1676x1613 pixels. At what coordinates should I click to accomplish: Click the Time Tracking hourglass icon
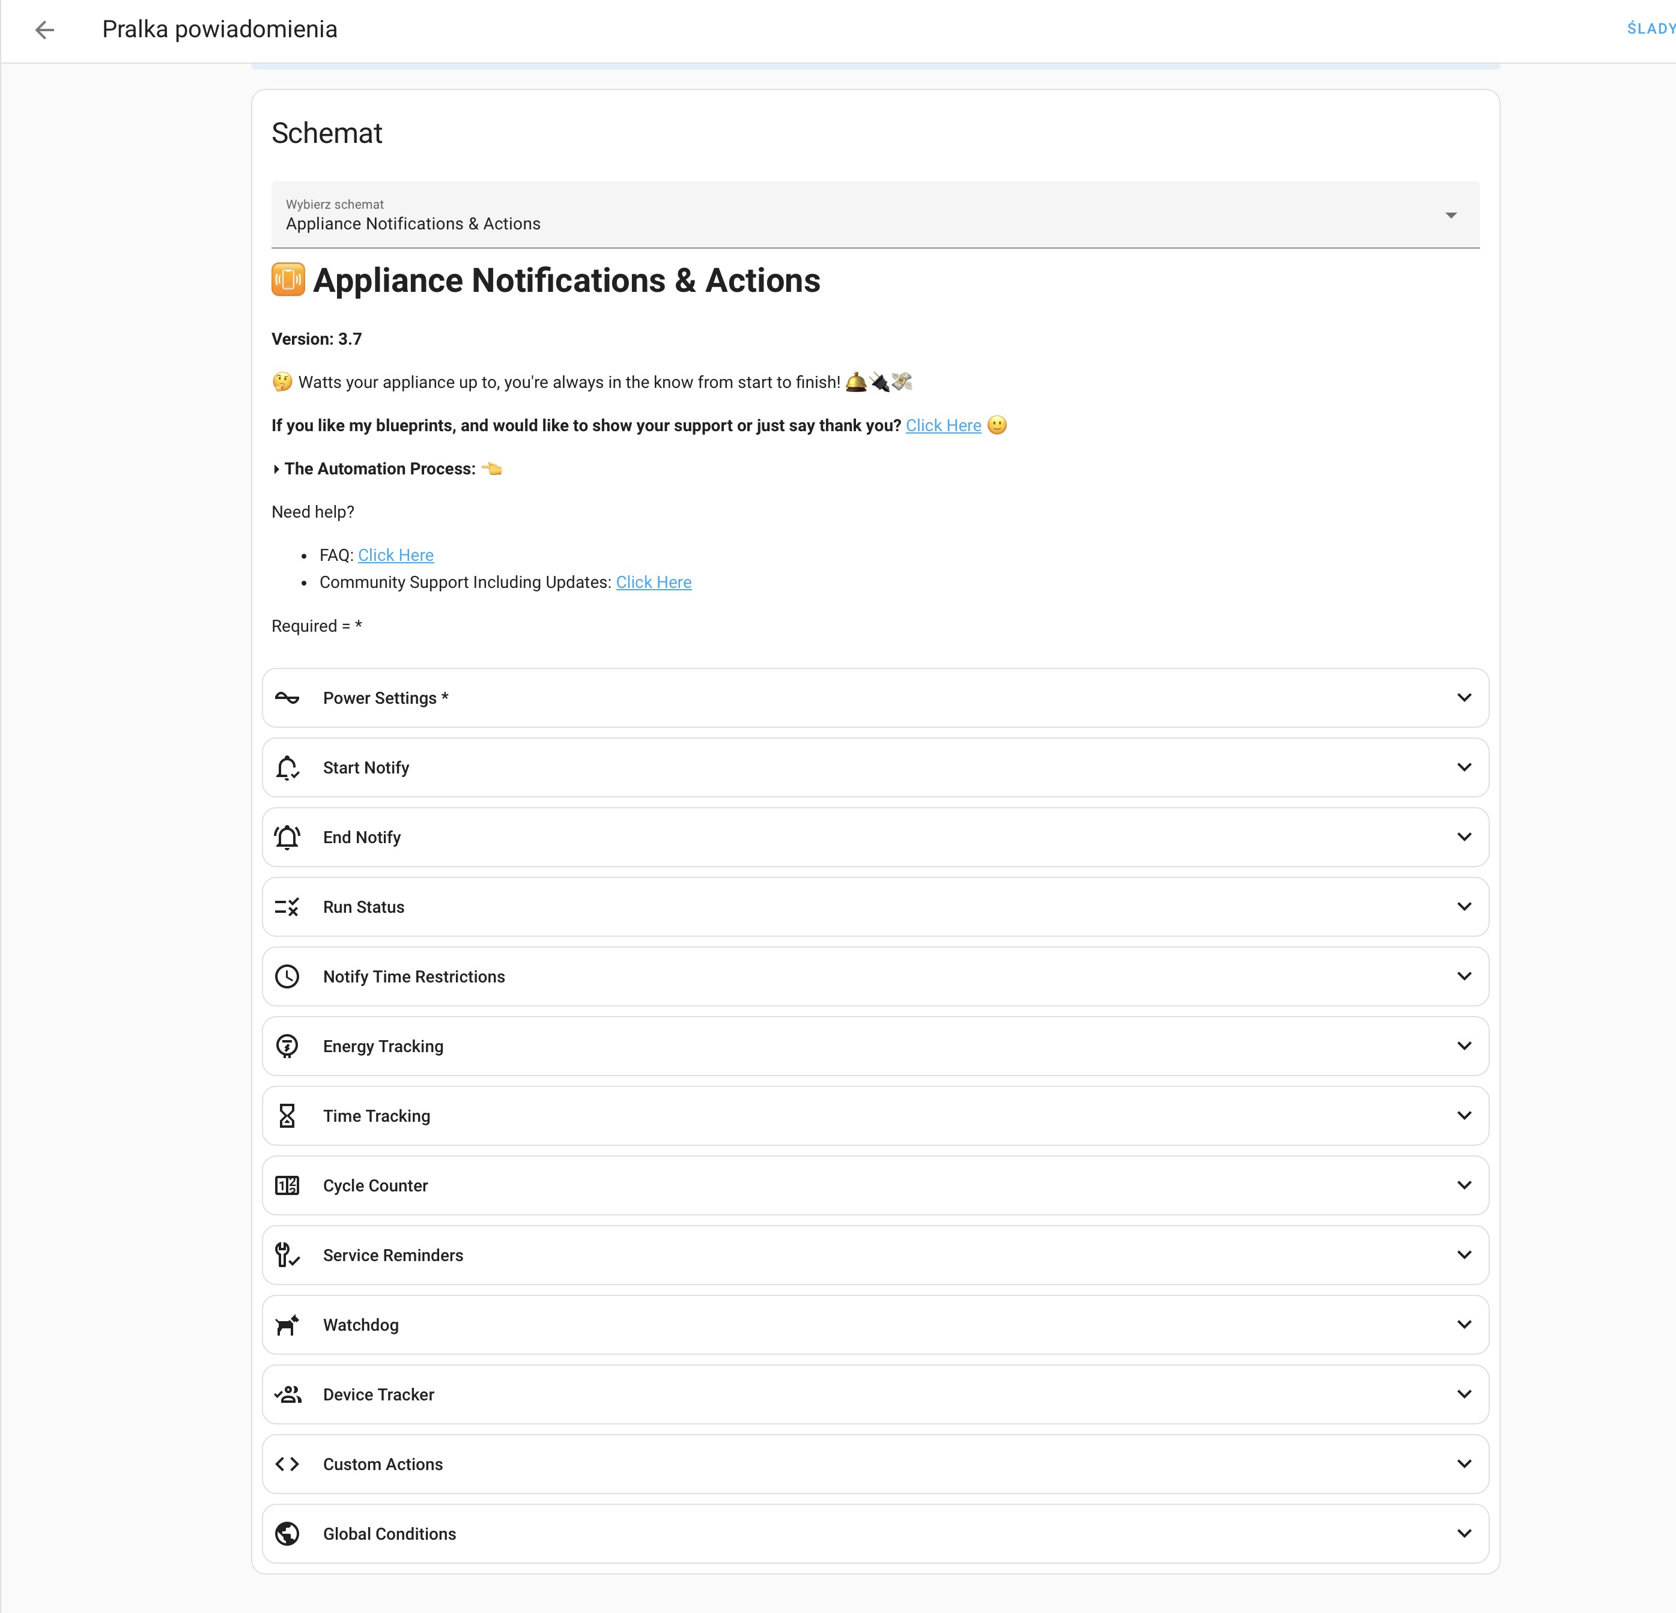[x=287, y=1116]
